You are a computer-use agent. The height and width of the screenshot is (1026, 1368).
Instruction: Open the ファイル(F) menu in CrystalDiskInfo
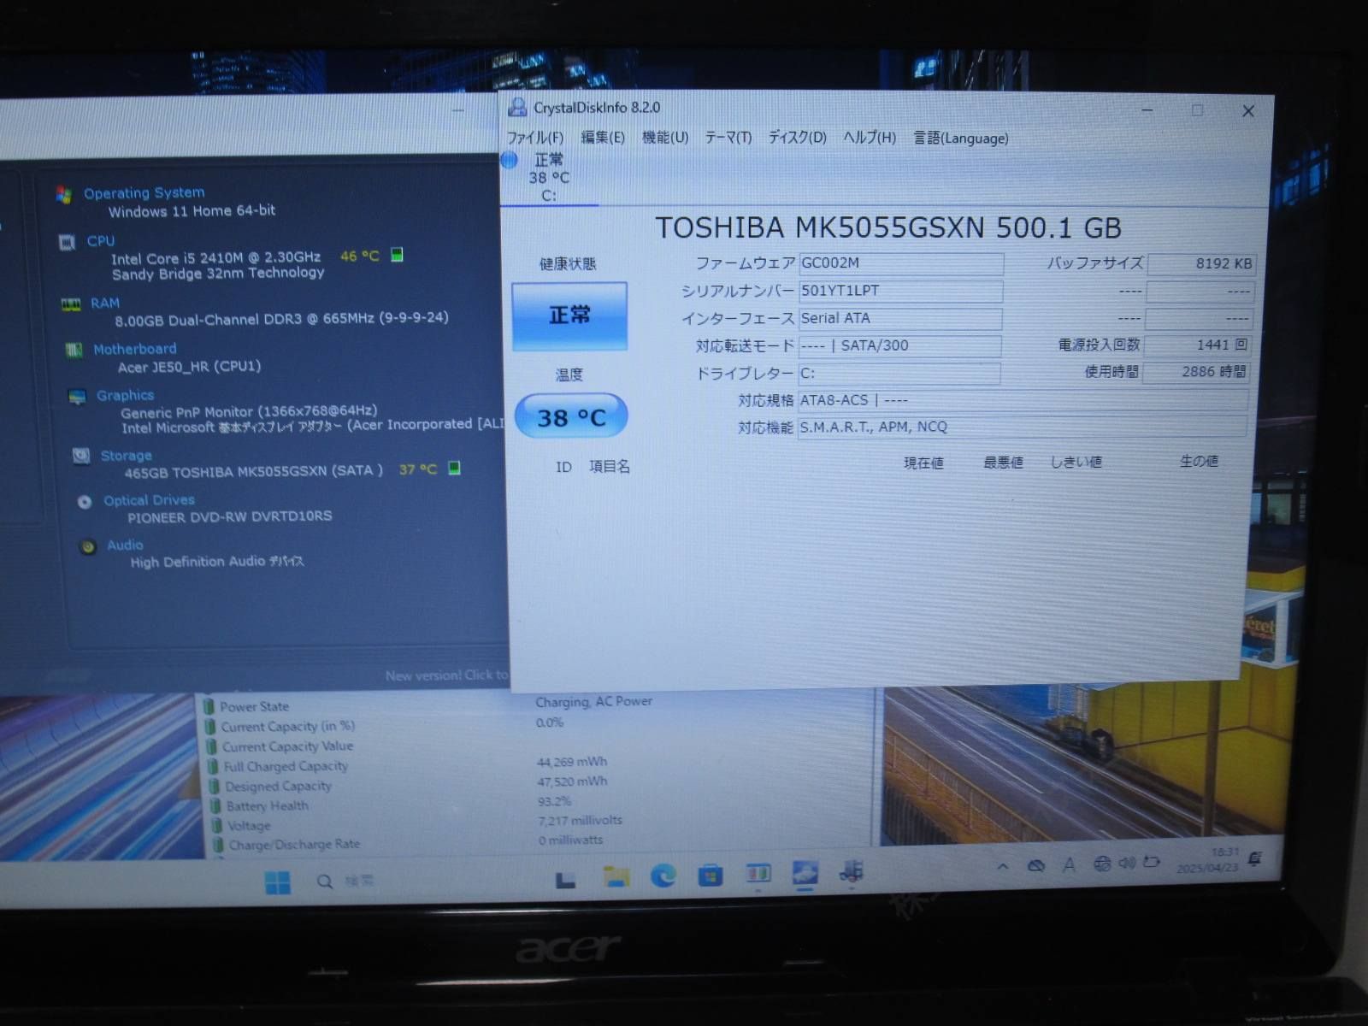pyautogui.click(x=534, y=138)
